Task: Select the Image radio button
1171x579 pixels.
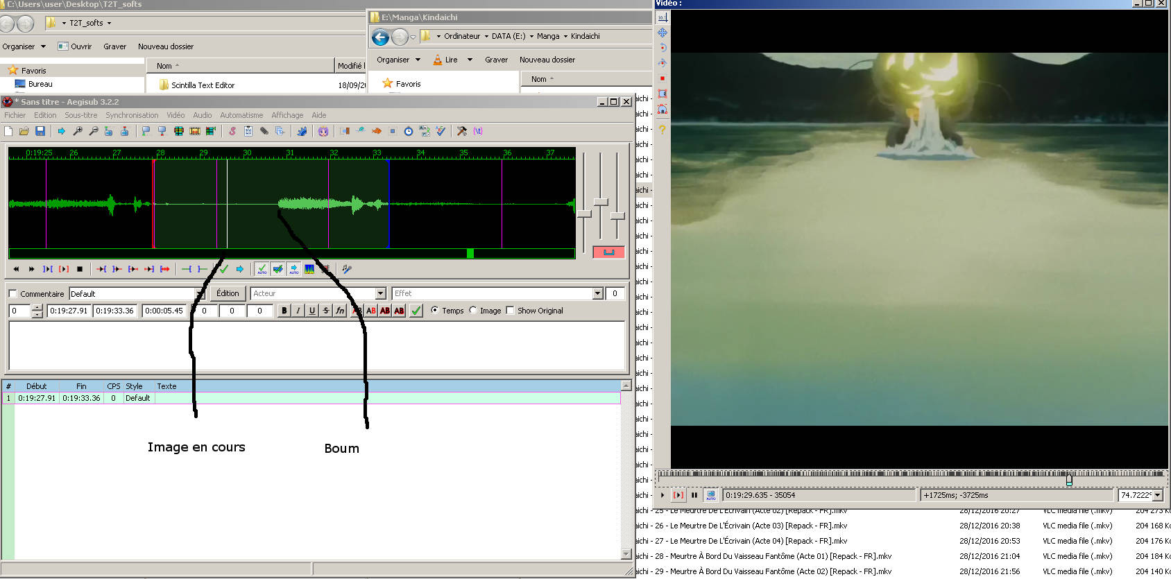Action: coord(473,311)
